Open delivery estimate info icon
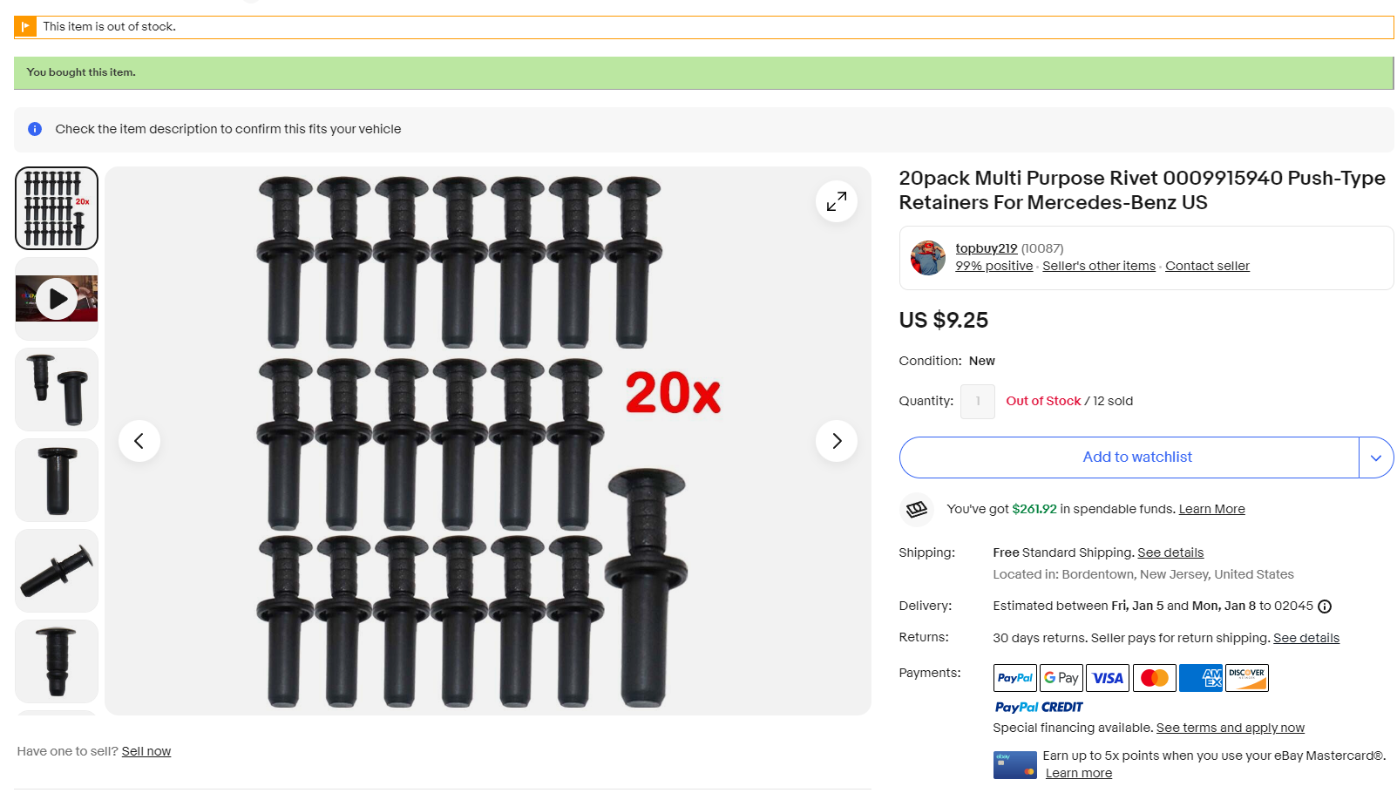This screenshot has height=793, width=1397. [1324, 607]
